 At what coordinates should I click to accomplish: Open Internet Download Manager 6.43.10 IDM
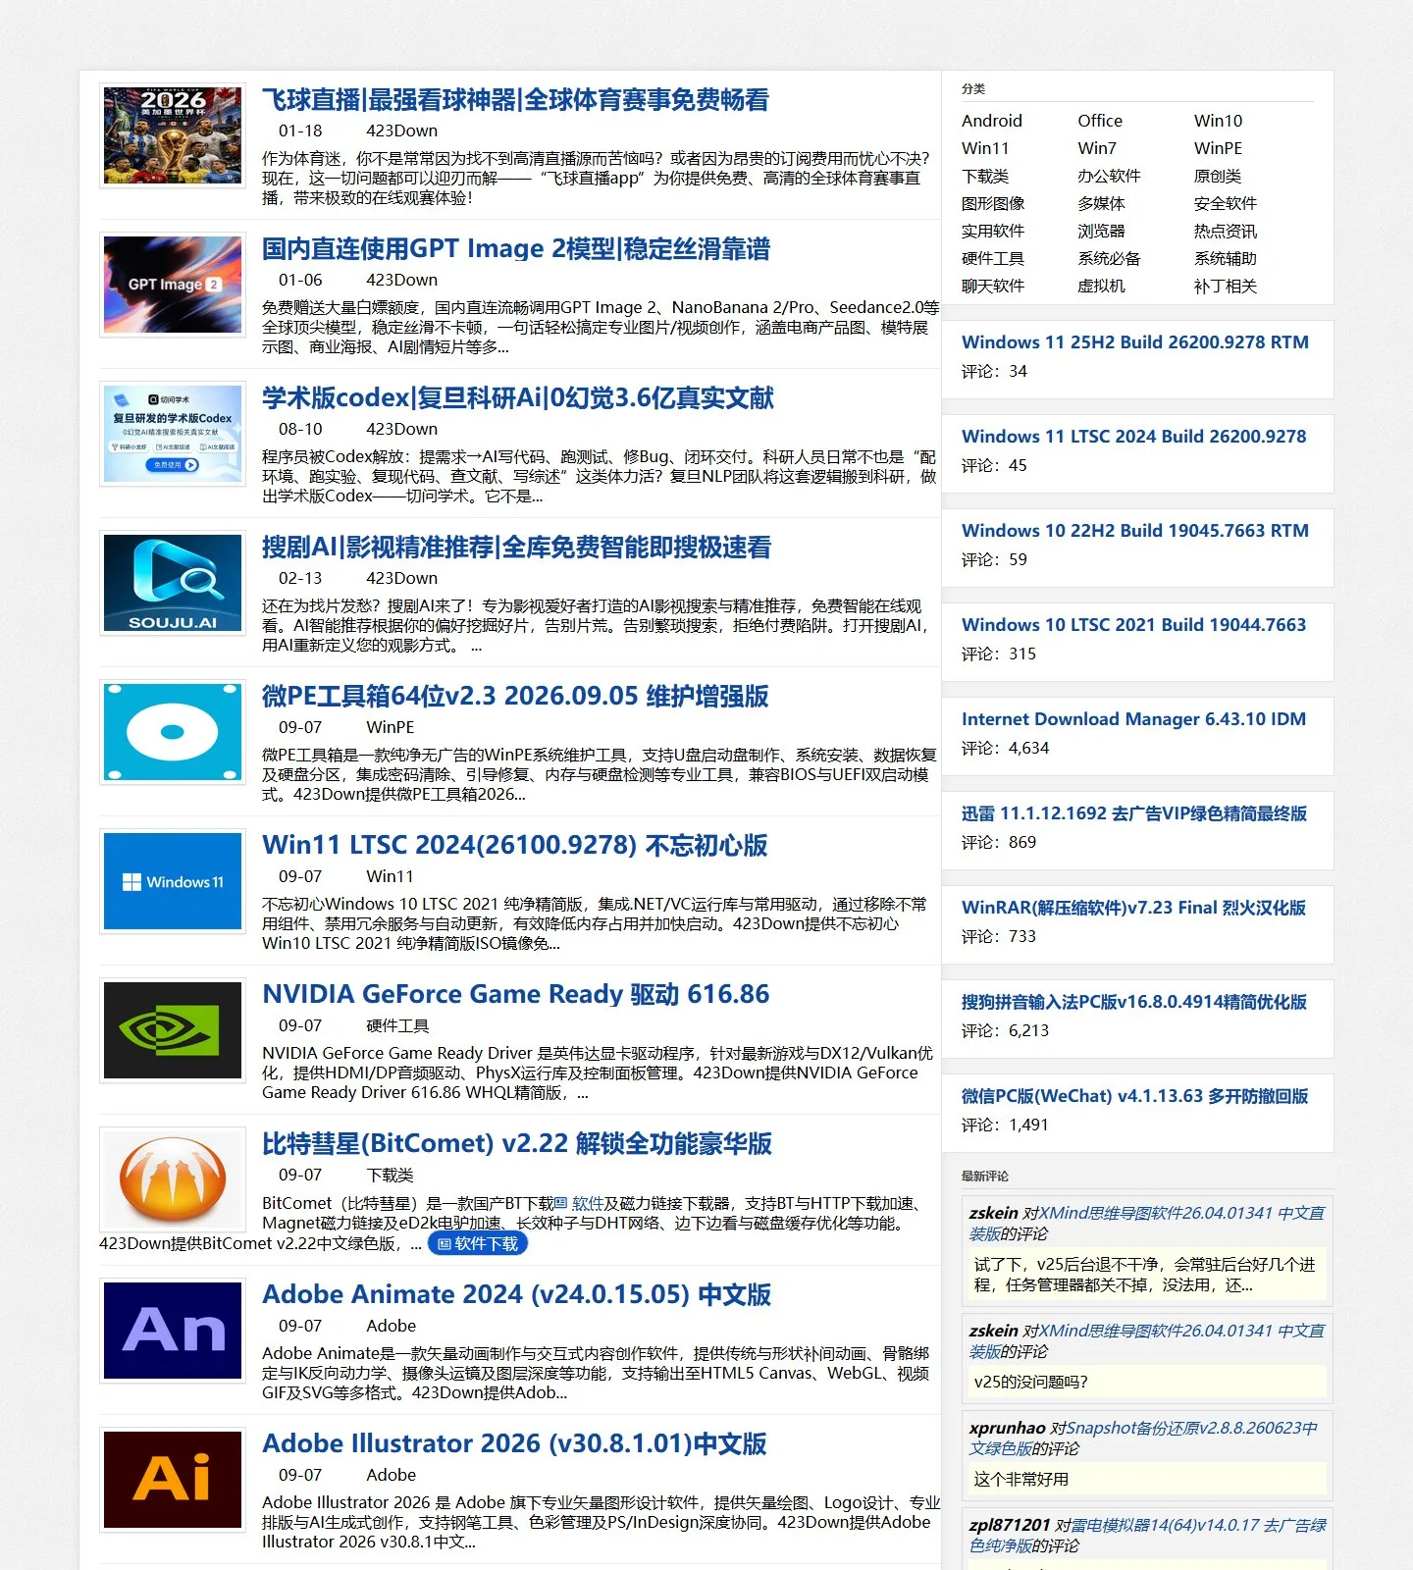1134,719
